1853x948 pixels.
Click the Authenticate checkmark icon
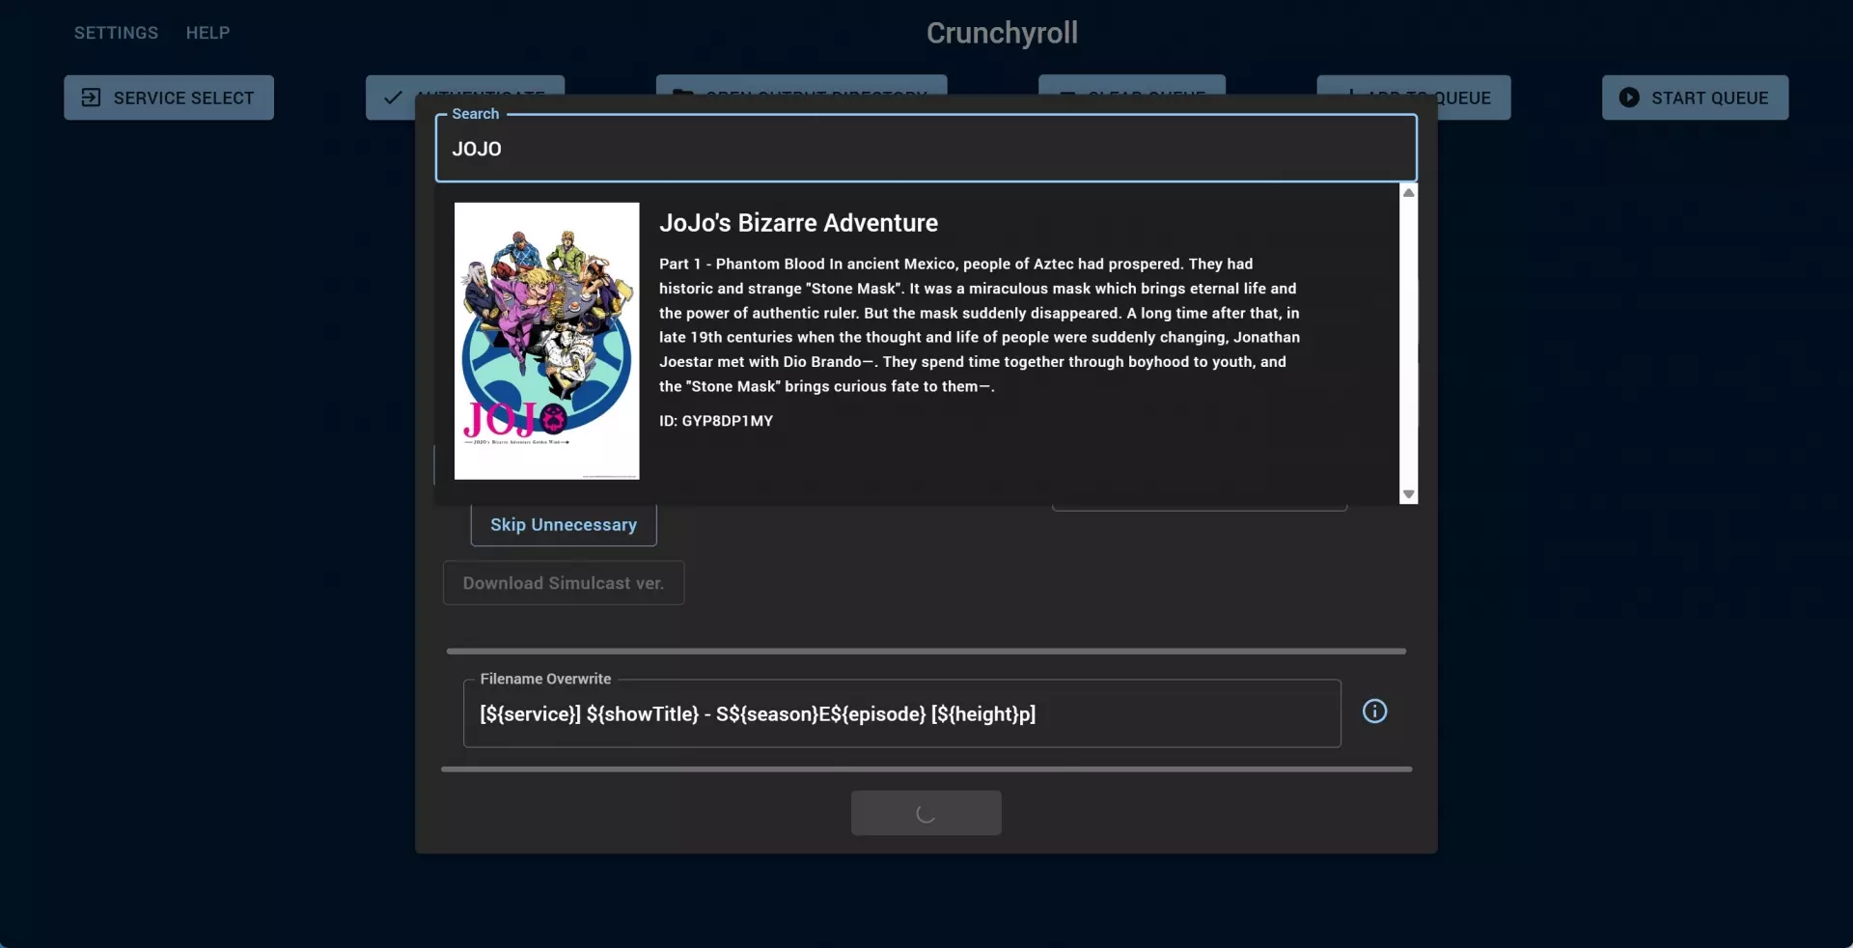[393, 98]
